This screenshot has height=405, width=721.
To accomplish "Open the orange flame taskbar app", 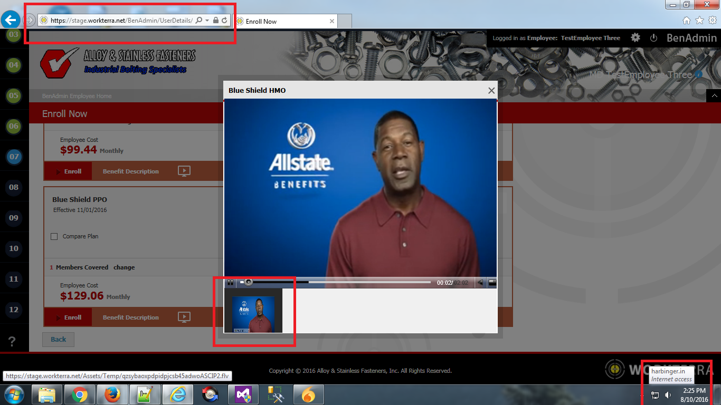I will (309, 394).
